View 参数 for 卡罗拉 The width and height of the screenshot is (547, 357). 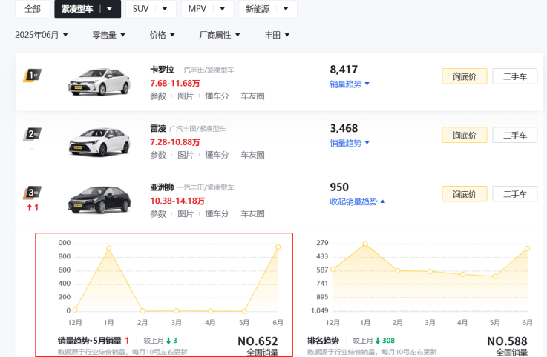point(158,96)
